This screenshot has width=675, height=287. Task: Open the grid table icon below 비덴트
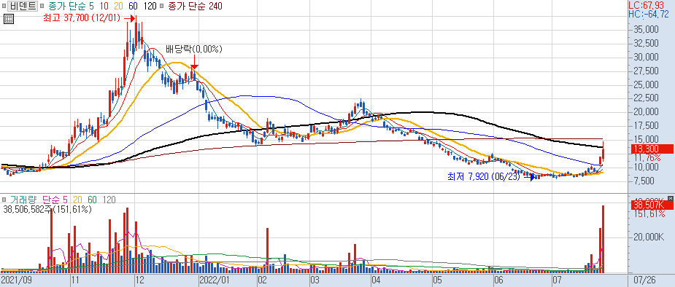(x=9, y=19)
